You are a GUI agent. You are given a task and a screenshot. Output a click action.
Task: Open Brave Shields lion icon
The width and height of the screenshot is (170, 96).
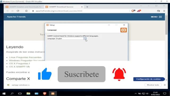pos(133,11)
